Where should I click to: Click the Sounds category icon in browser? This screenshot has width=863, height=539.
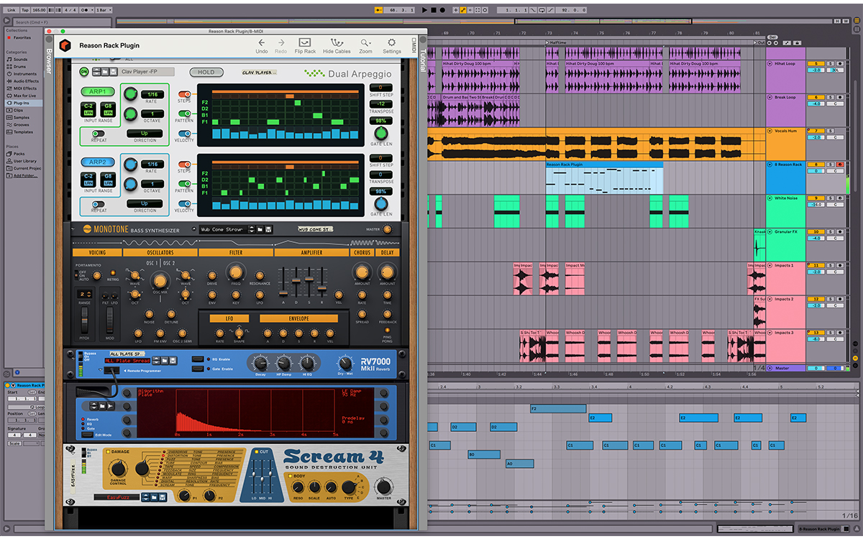(x=9, y=60)
